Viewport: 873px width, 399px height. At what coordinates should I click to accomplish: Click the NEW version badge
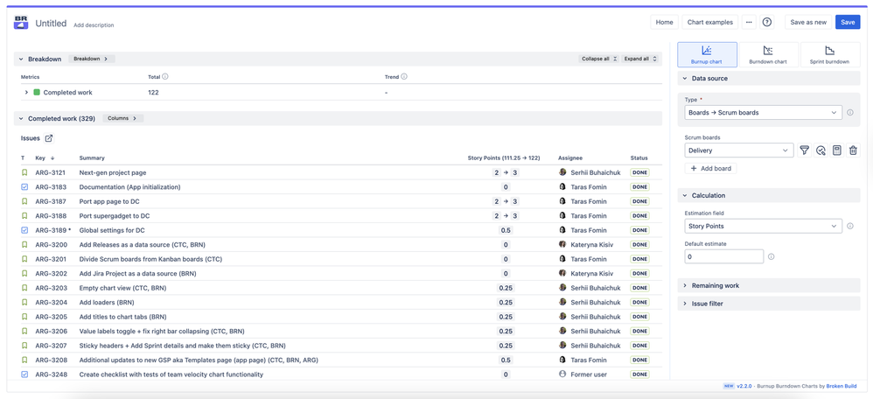click(x=729, y=386)
